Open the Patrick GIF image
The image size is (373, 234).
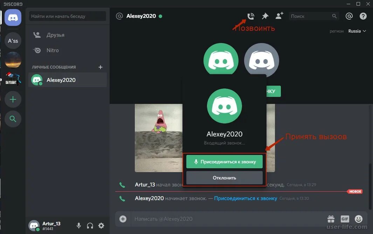[x=159, y=138]
